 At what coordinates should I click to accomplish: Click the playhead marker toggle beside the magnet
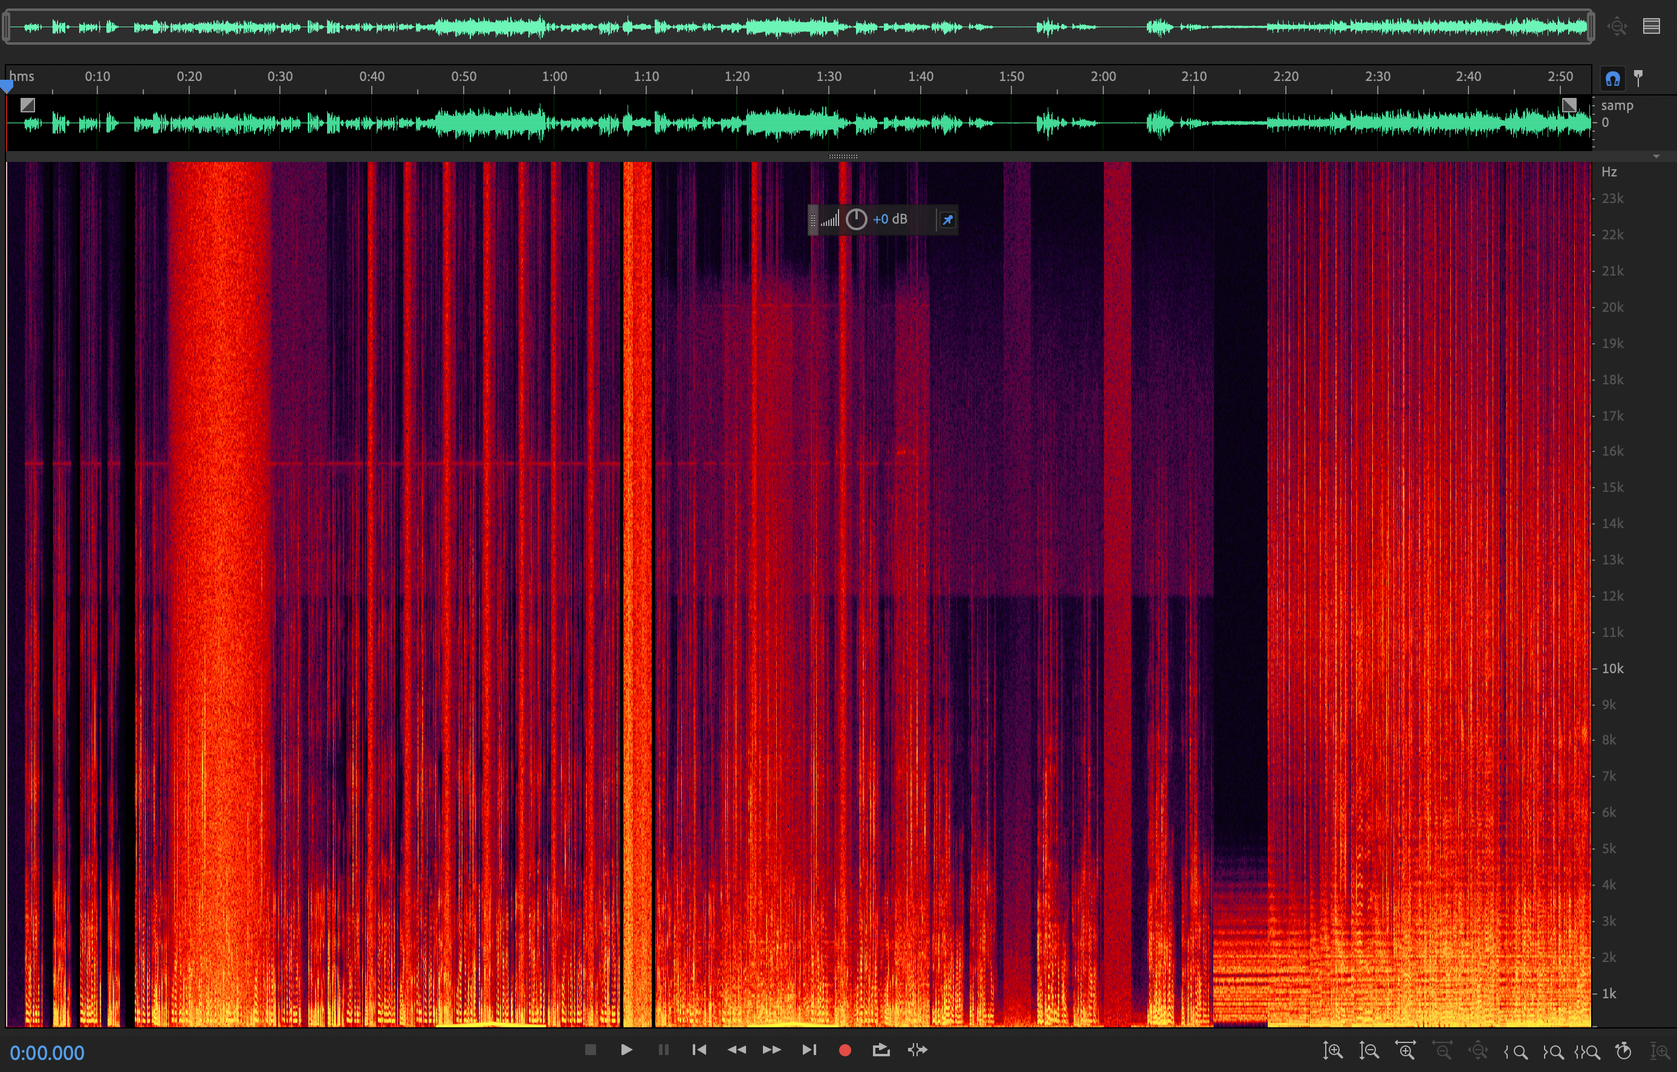pos(1639,78)
